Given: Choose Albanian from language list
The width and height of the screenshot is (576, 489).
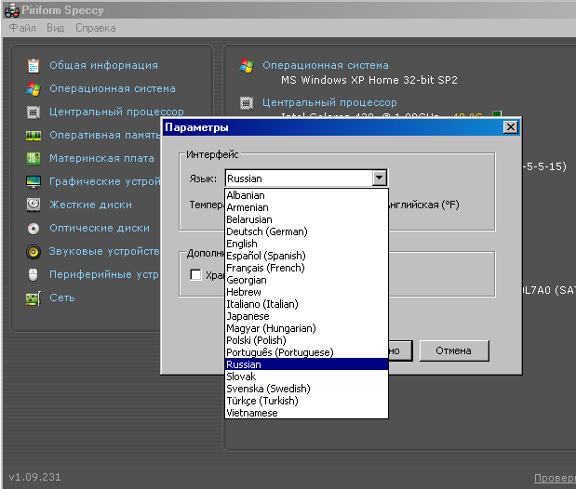Looking at the screenshot, I should (306, 195).
